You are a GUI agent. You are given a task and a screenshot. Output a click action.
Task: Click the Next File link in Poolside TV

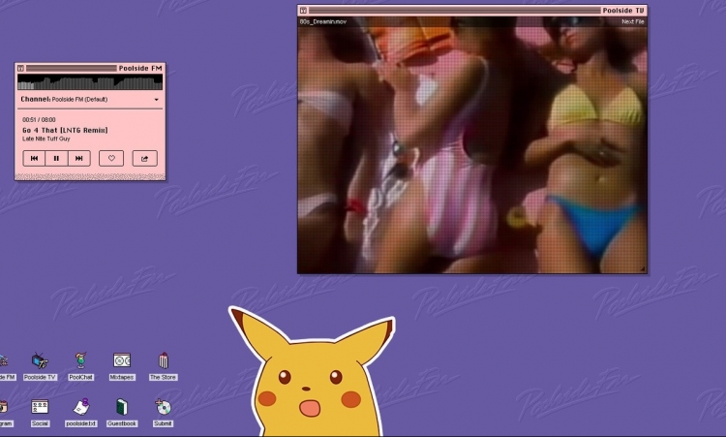632,21
